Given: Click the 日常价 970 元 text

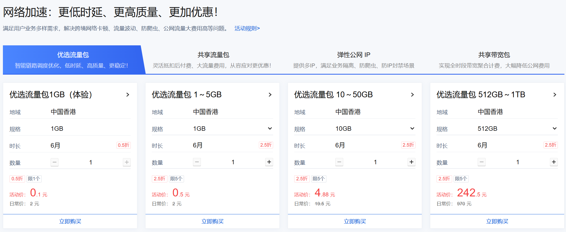Looking at the screenshot, I should (x=454, y=204).
